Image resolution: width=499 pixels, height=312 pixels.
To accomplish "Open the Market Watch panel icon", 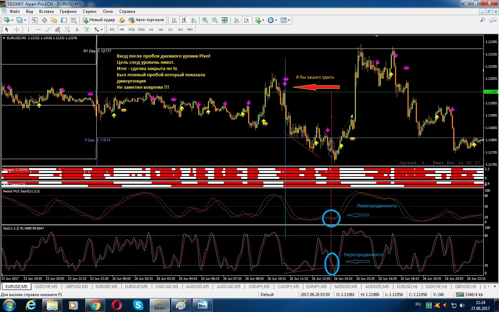I will click(x=34, y=20).
